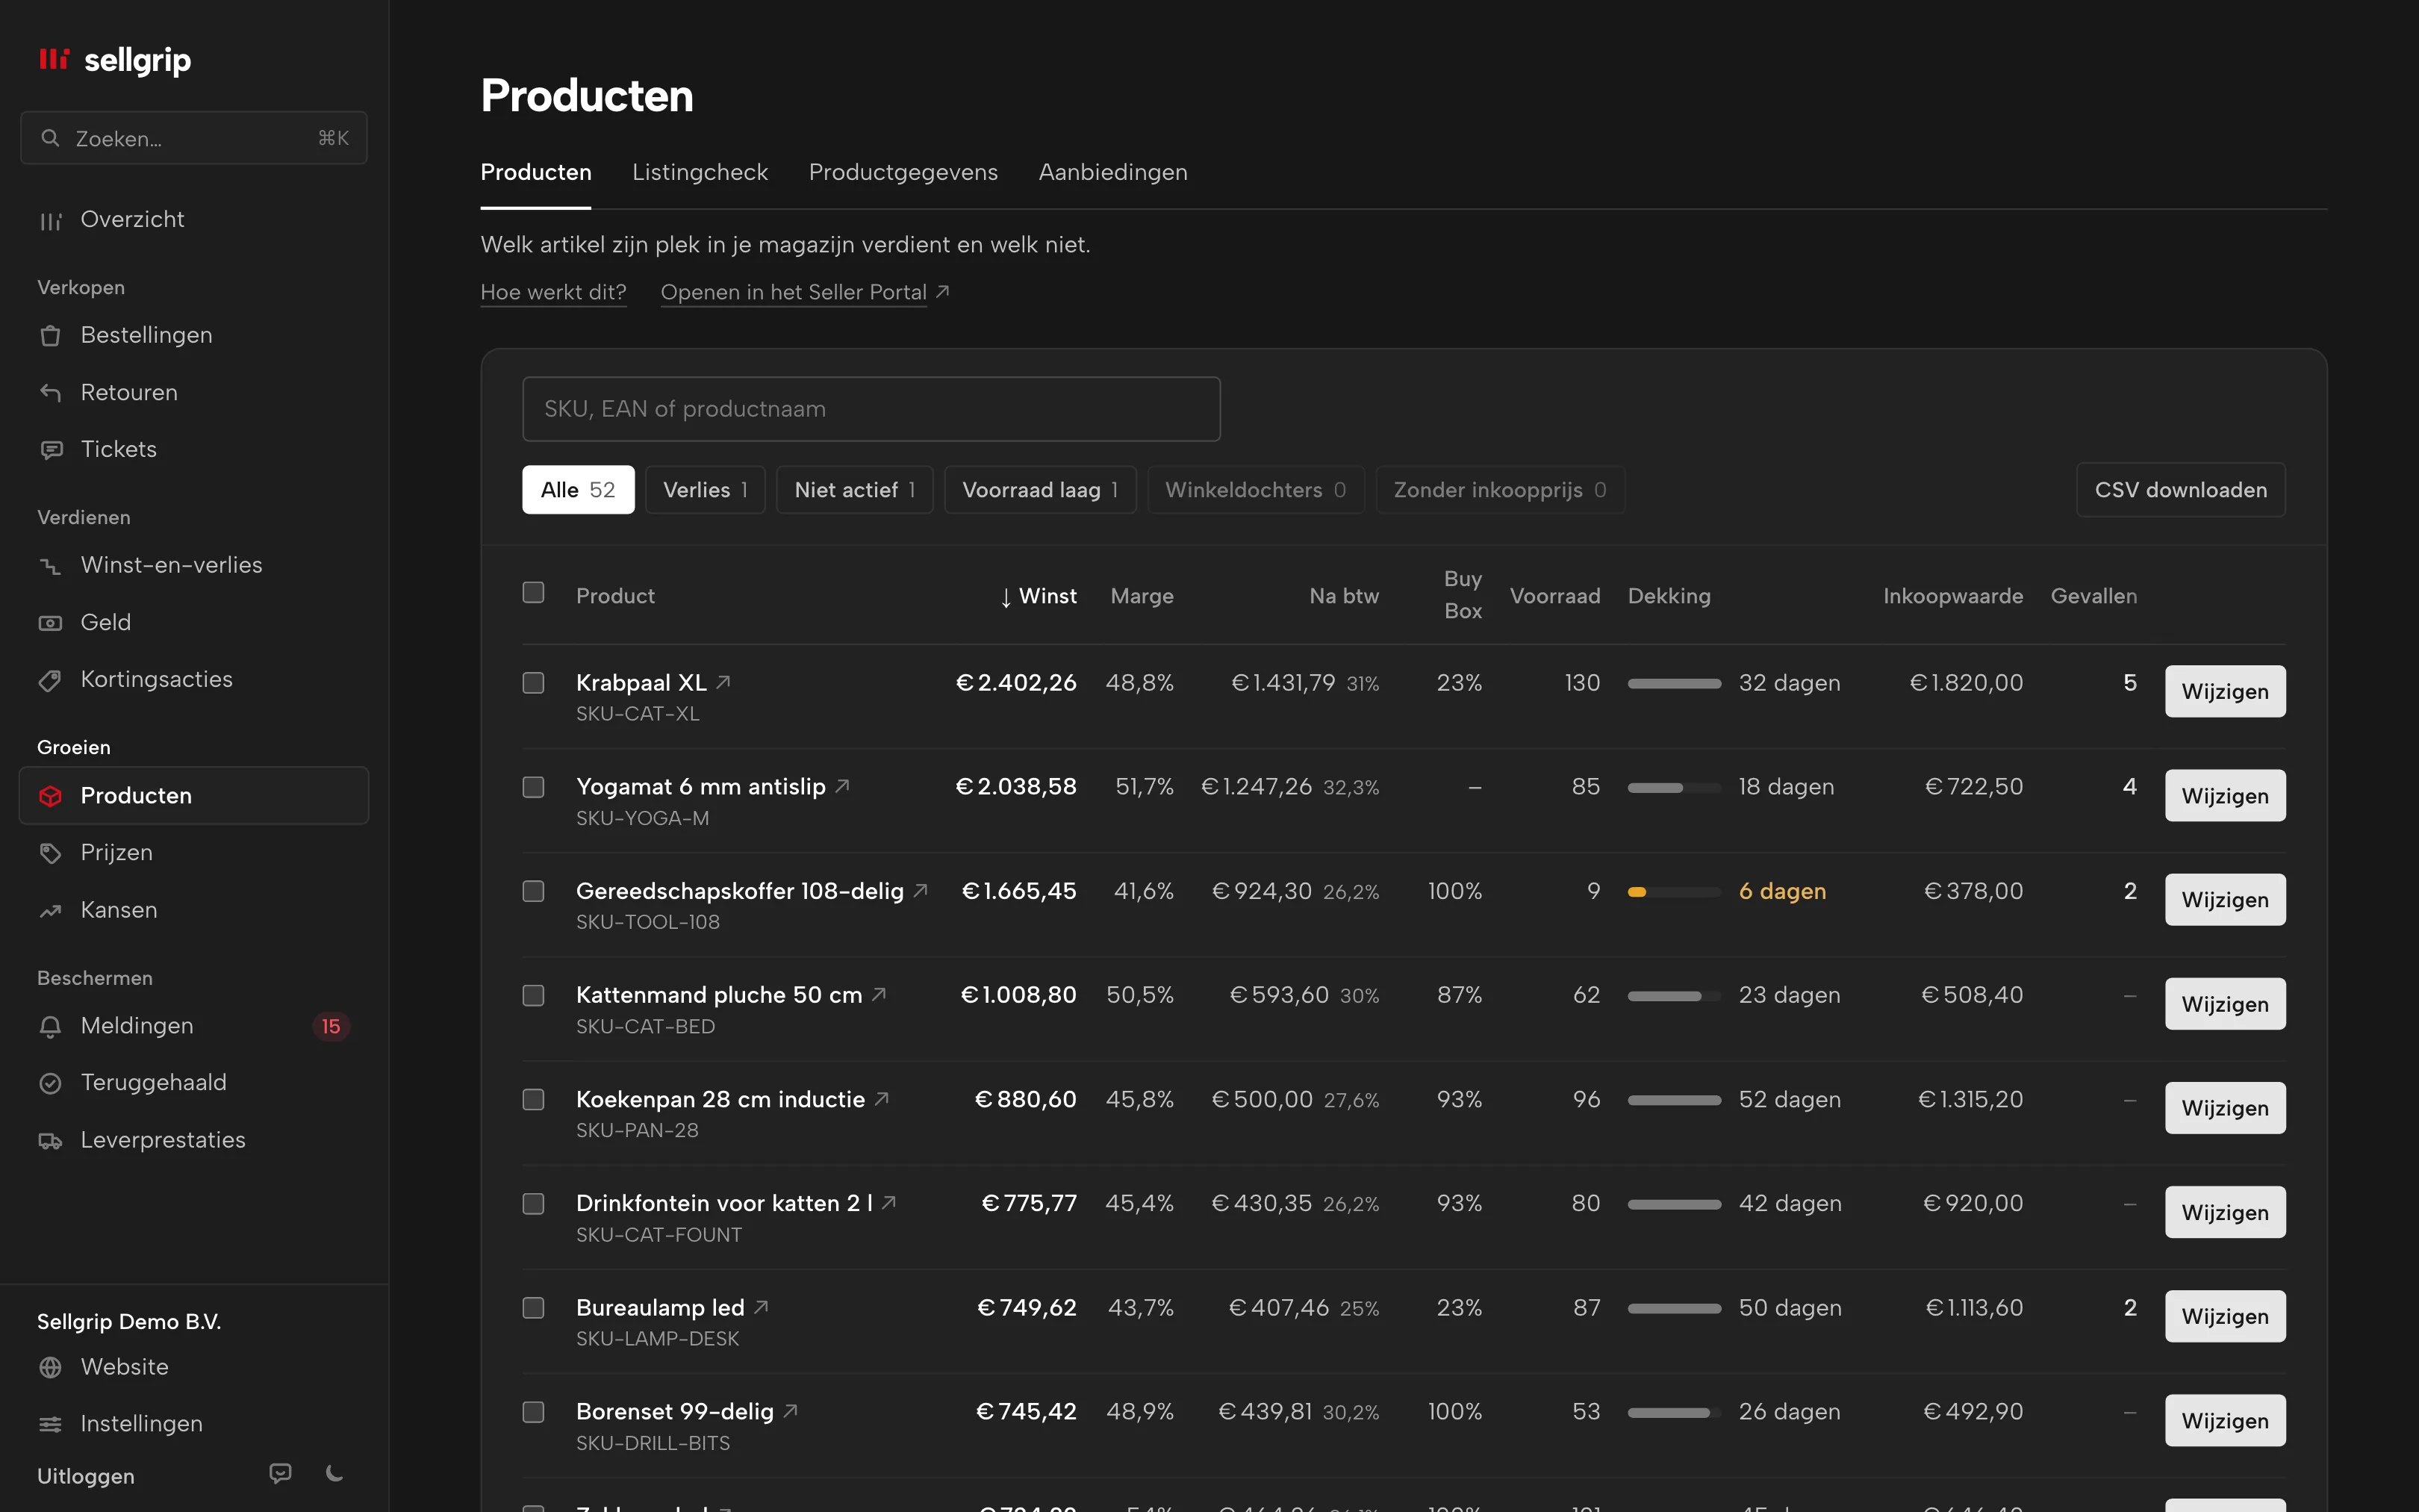Tick the select-all checkbox in table header
Viewport: 2419px width, 1512px height.
(x=534, y=593)
